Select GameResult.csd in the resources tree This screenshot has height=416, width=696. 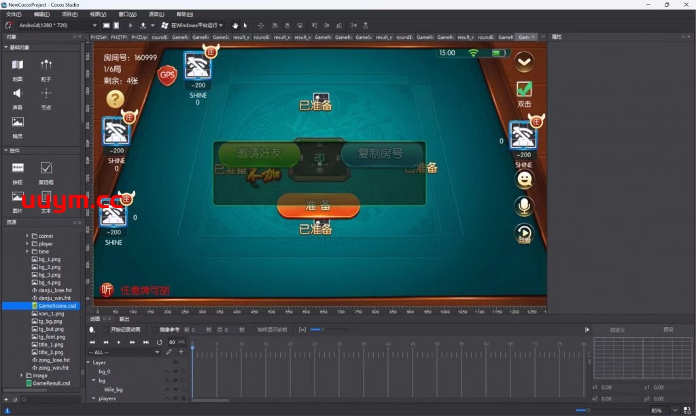pos(51,383)
